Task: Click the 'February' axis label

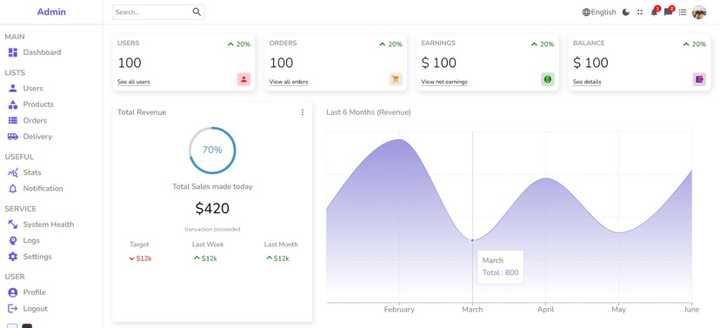Action: coord(399,310)
